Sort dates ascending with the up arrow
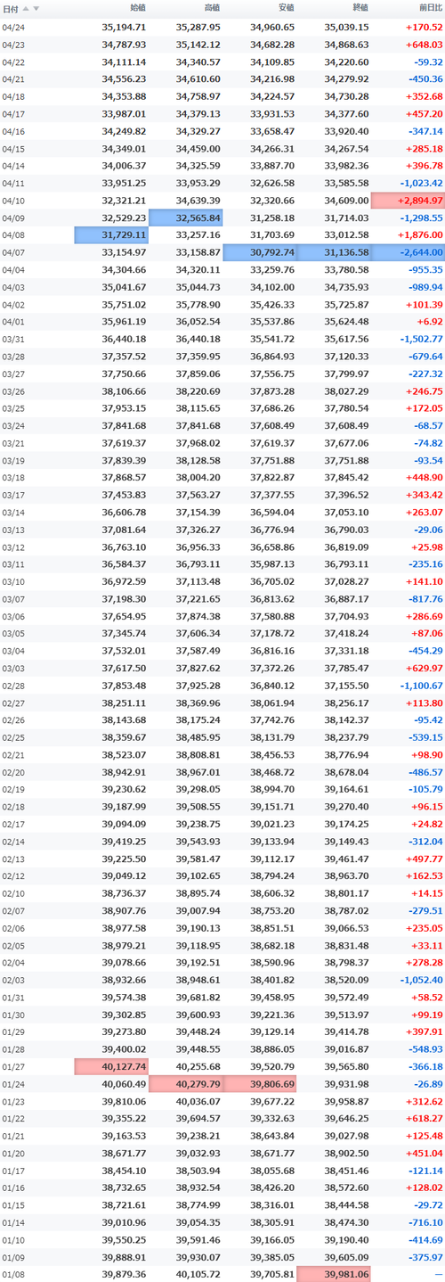 point(26,8)
